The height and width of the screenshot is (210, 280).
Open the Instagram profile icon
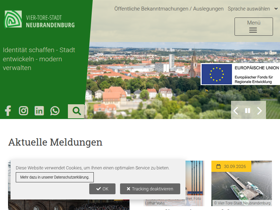click(23, 111)
